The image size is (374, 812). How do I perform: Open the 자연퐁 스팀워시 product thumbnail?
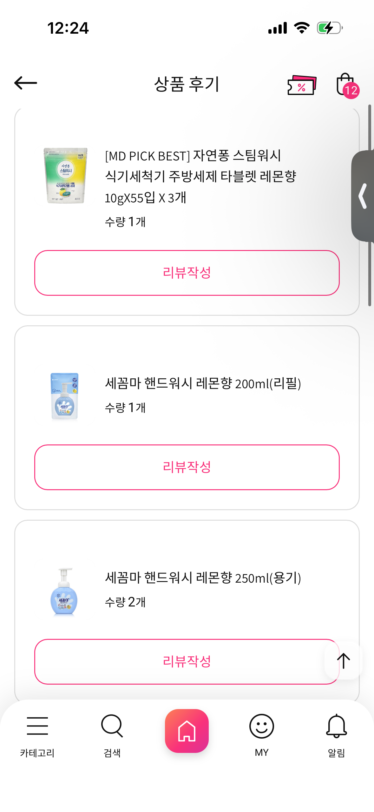[x=65, y=175]
